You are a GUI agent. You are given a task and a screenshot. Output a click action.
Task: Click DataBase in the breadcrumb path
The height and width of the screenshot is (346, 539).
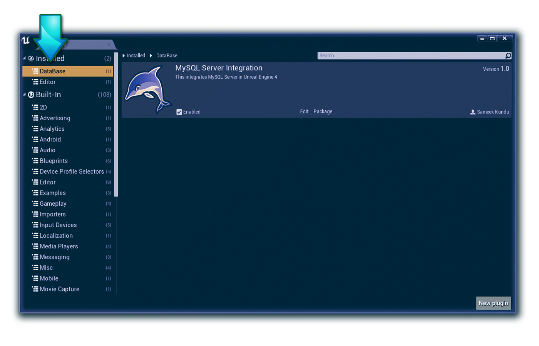click(167, 56)
